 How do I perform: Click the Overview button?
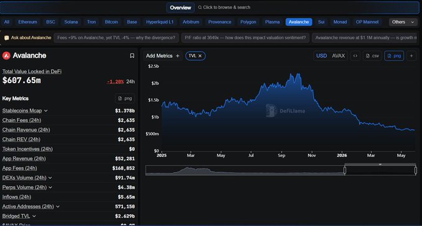(x=180, y=7)
